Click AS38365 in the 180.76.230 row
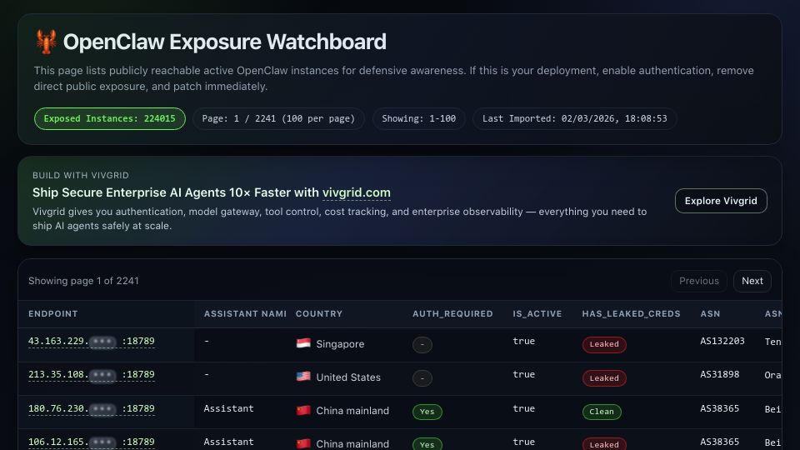 coord(719,408)
